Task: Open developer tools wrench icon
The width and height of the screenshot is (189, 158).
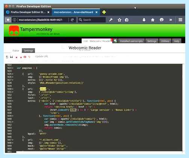Action: (x=111, y=20)
